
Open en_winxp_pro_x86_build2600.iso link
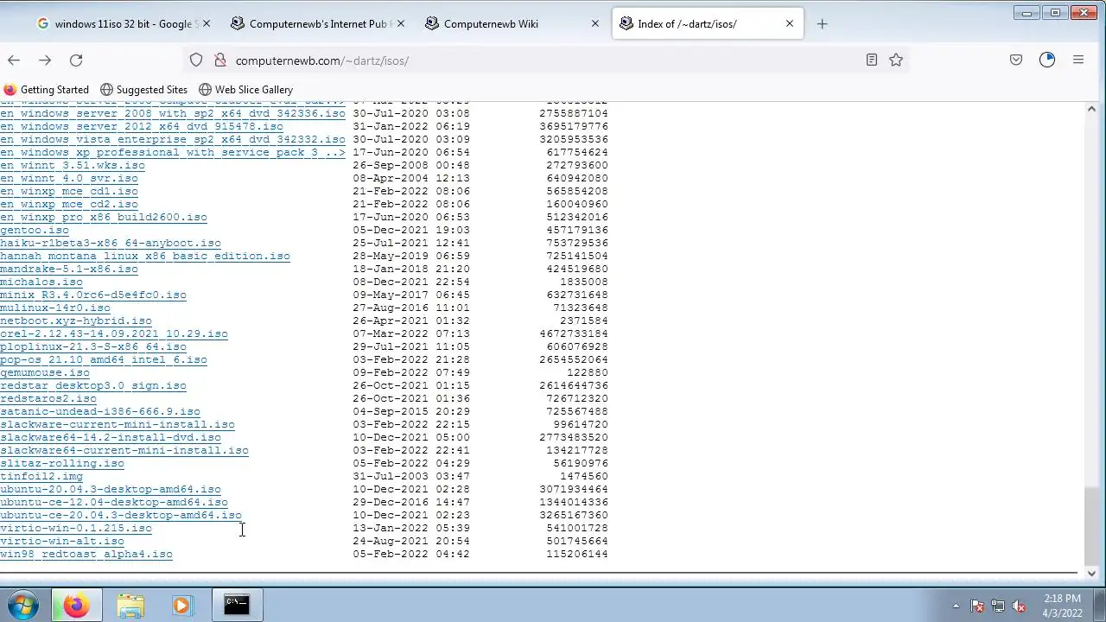tap(104, 217)
